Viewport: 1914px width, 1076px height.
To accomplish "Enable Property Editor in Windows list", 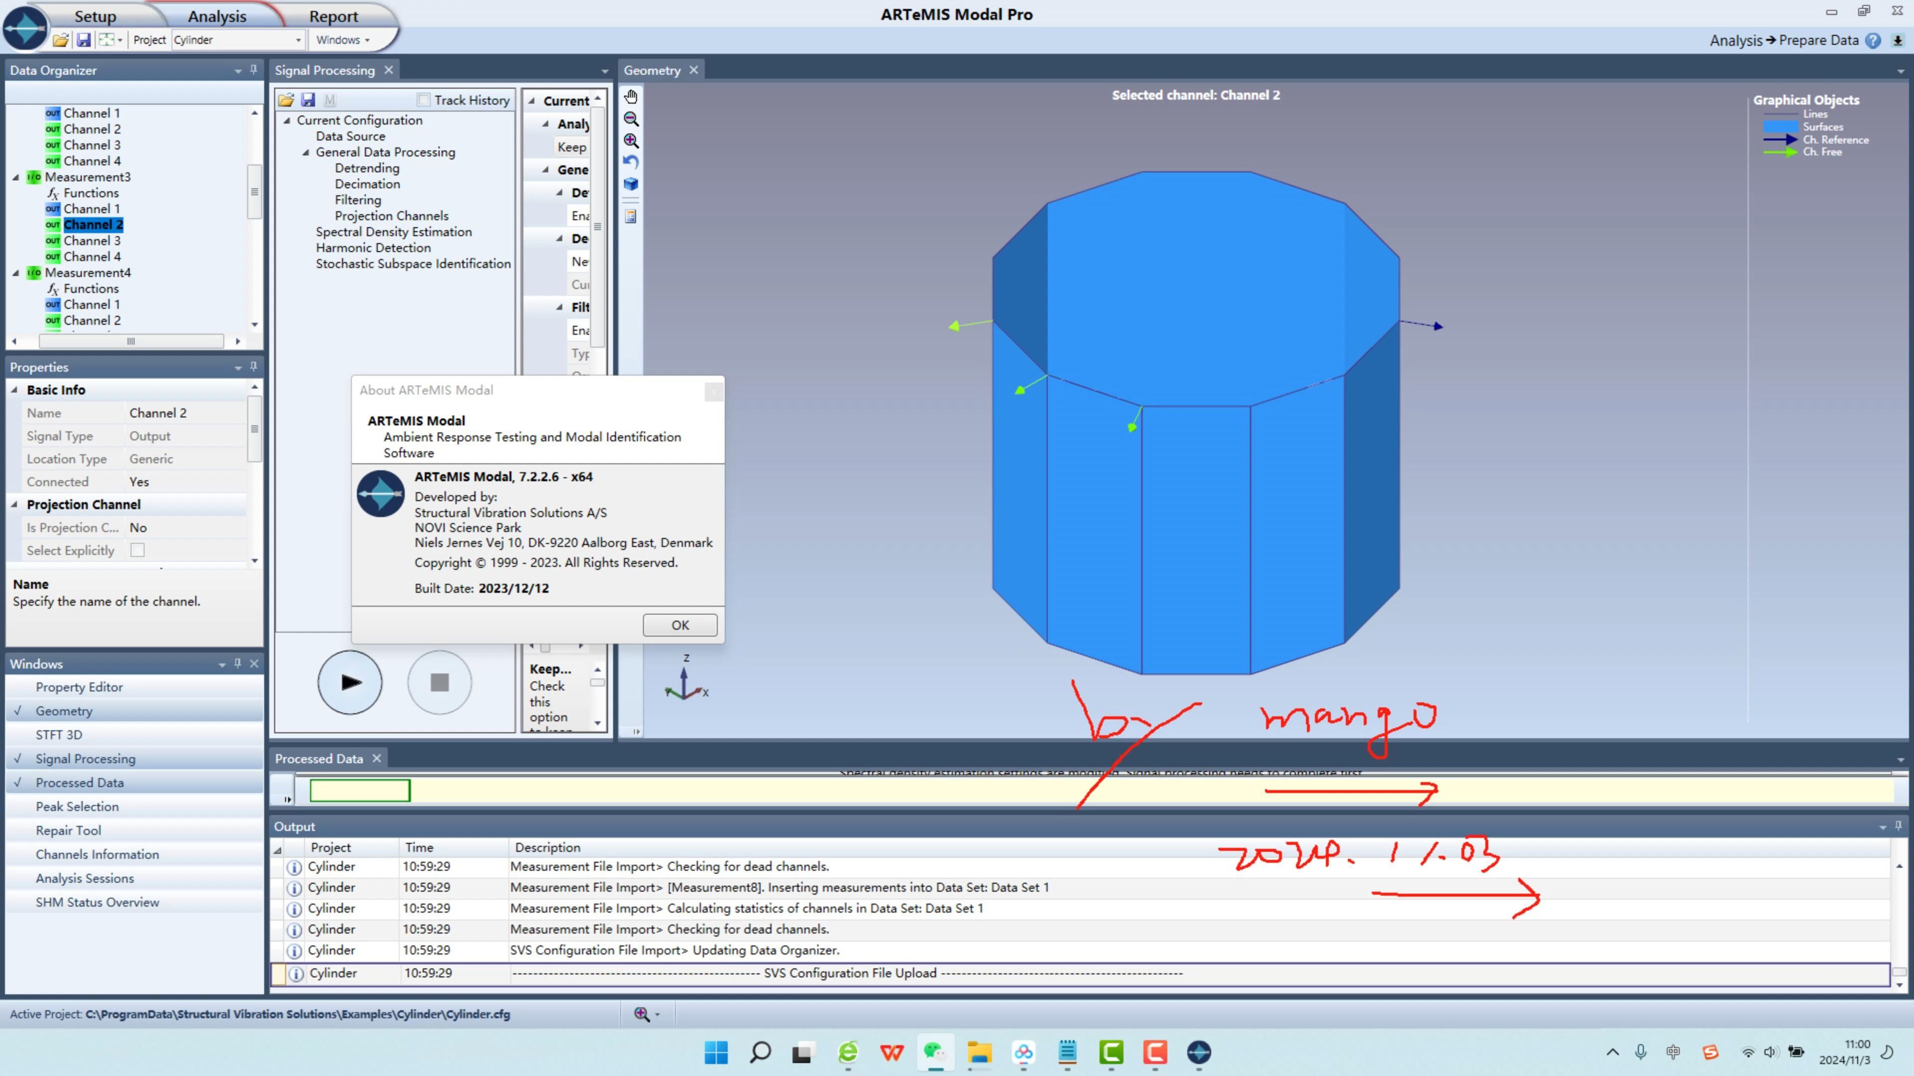I will 135,687.
